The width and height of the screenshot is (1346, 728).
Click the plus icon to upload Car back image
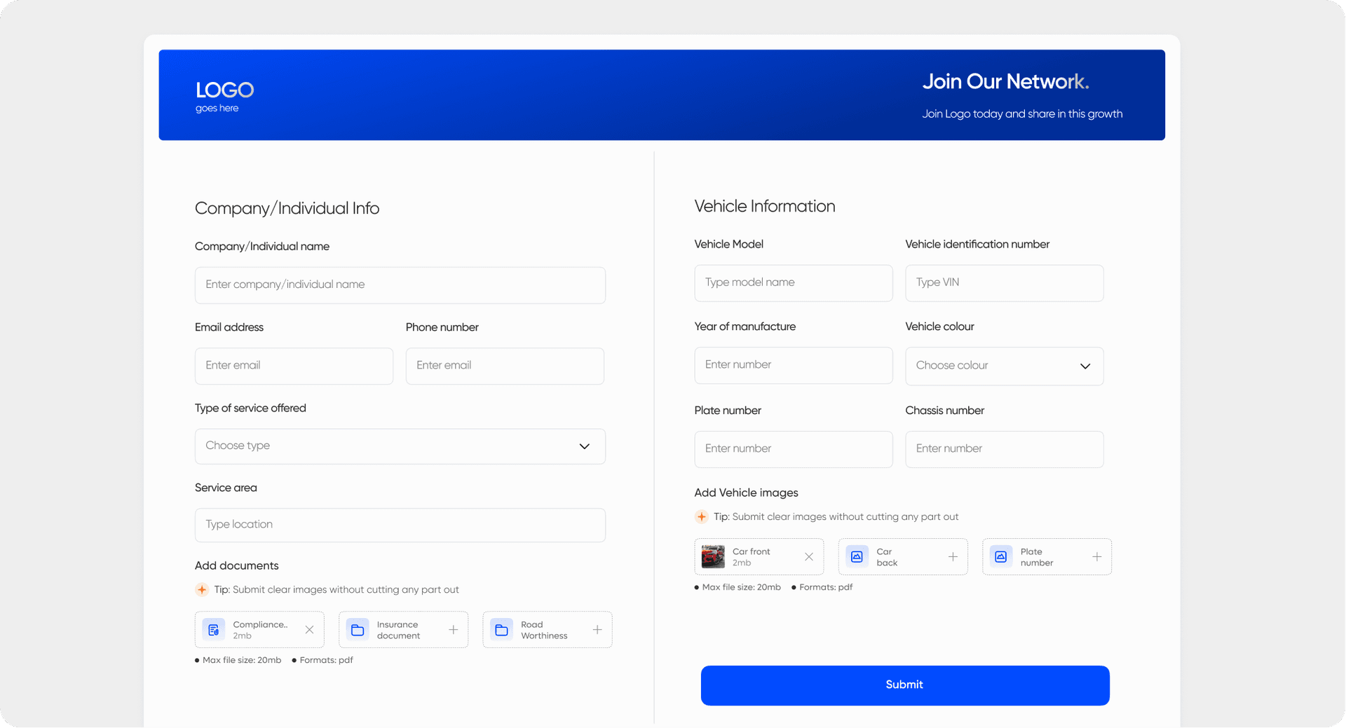tap(953, 556)
